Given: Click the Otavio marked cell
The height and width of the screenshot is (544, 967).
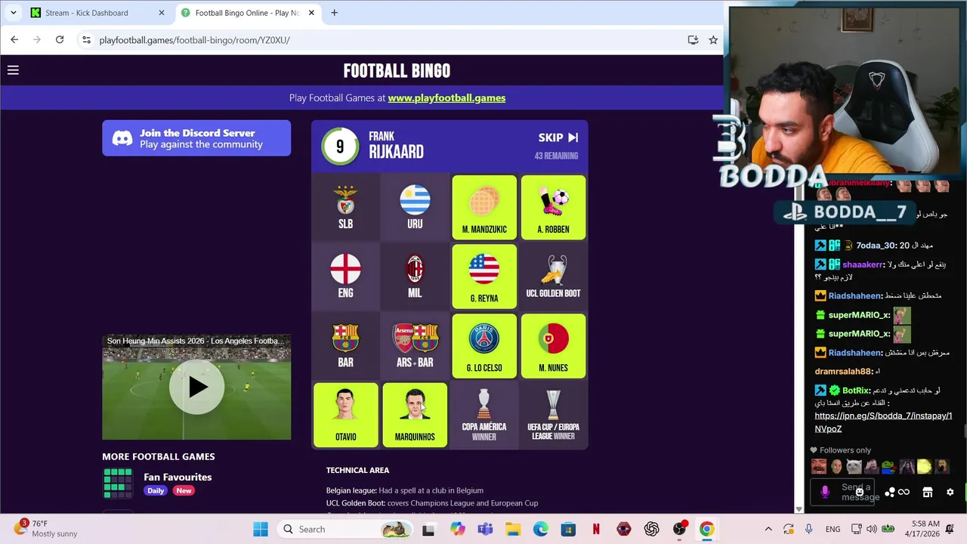Looking at the screenshot, I should (x=346, y=416).
